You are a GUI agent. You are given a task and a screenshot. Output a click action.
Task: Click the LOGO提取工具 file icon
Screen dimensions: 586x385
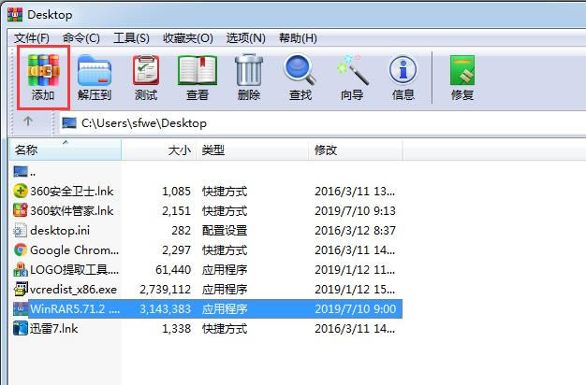21,269
